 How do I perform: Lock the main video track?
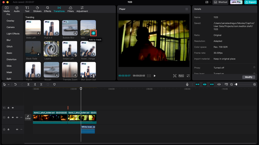pyautogui.click(x=9, y=117)
